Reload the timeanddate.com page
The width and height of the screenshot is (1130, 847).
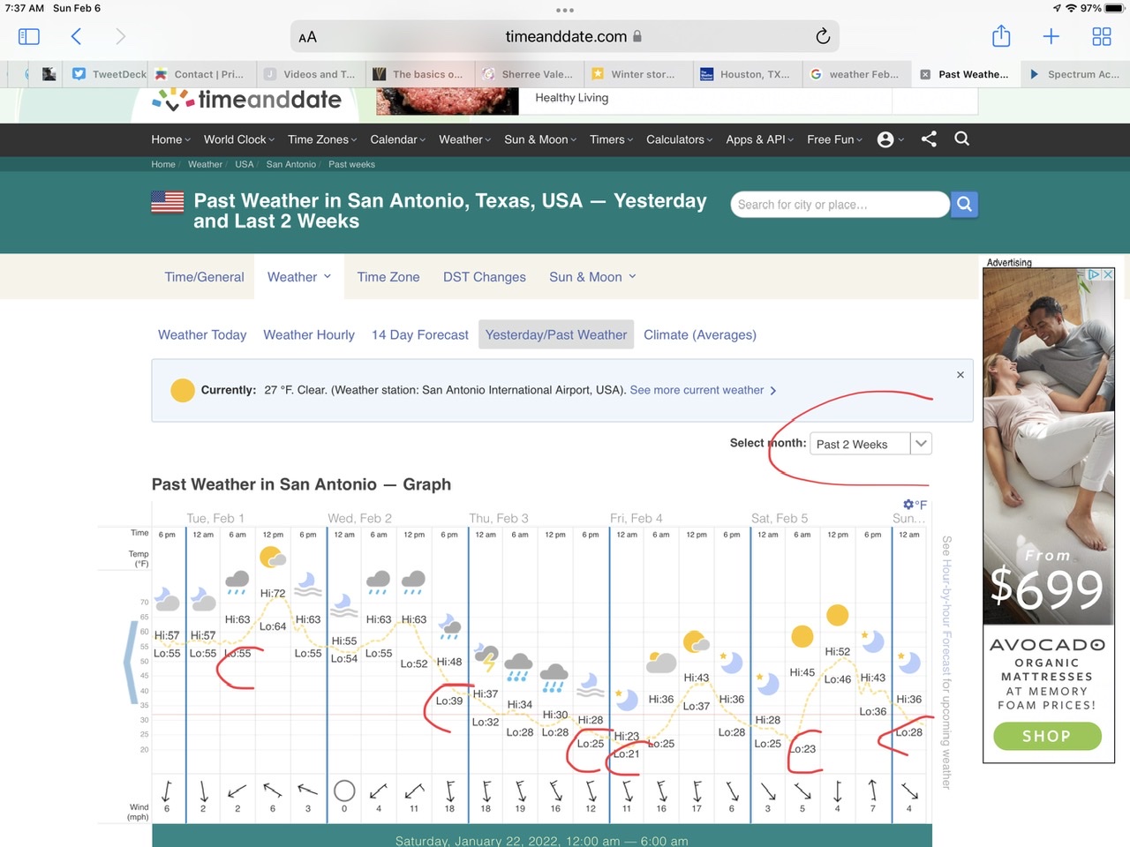(822, 36)
